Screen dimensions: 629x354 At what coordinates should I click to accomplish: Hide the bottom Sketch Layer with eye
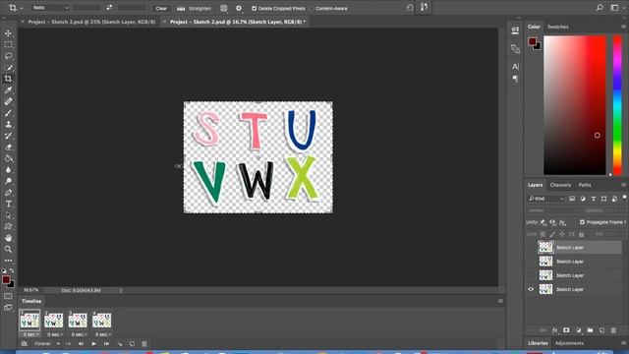click(x=531, y=289)
